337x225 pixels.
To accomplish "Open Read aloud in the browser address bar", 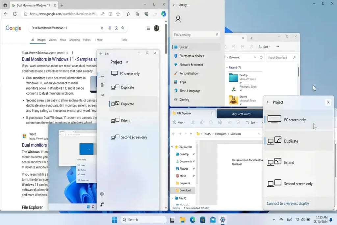I will click(103, 14).
